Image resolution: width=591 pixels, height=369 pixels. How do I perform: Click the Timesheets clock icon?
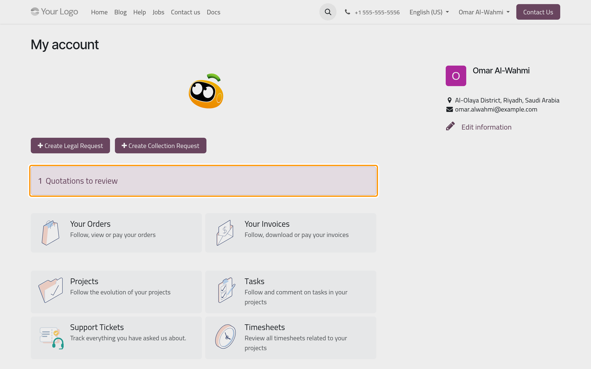tap(225, 336)
